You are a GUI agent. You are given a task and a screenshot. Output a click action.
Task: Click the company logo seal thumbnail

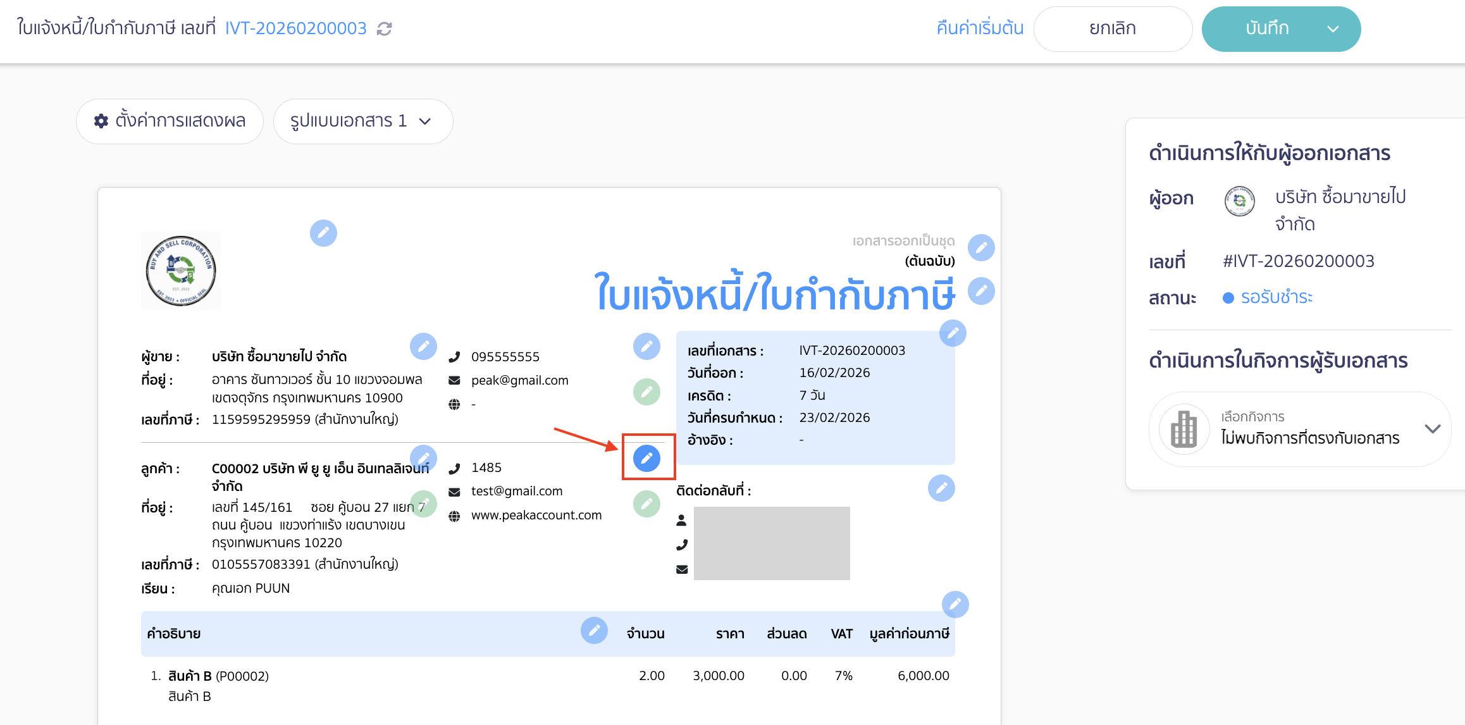pos(180,270)
